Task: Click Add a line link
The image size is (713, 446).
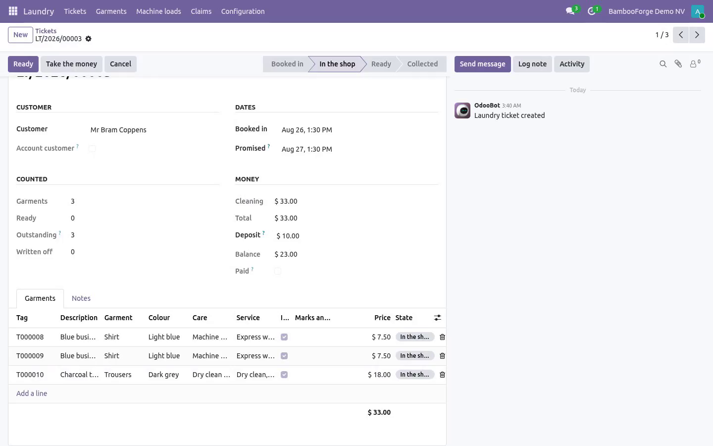Action: pyautogui.click(x=32, y=393)
